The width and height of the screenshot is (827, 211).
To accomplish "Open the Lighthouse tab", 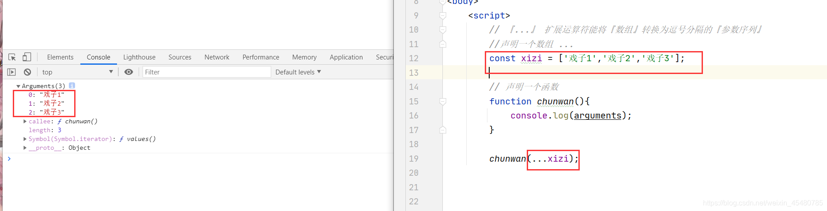I will (139, 57).
